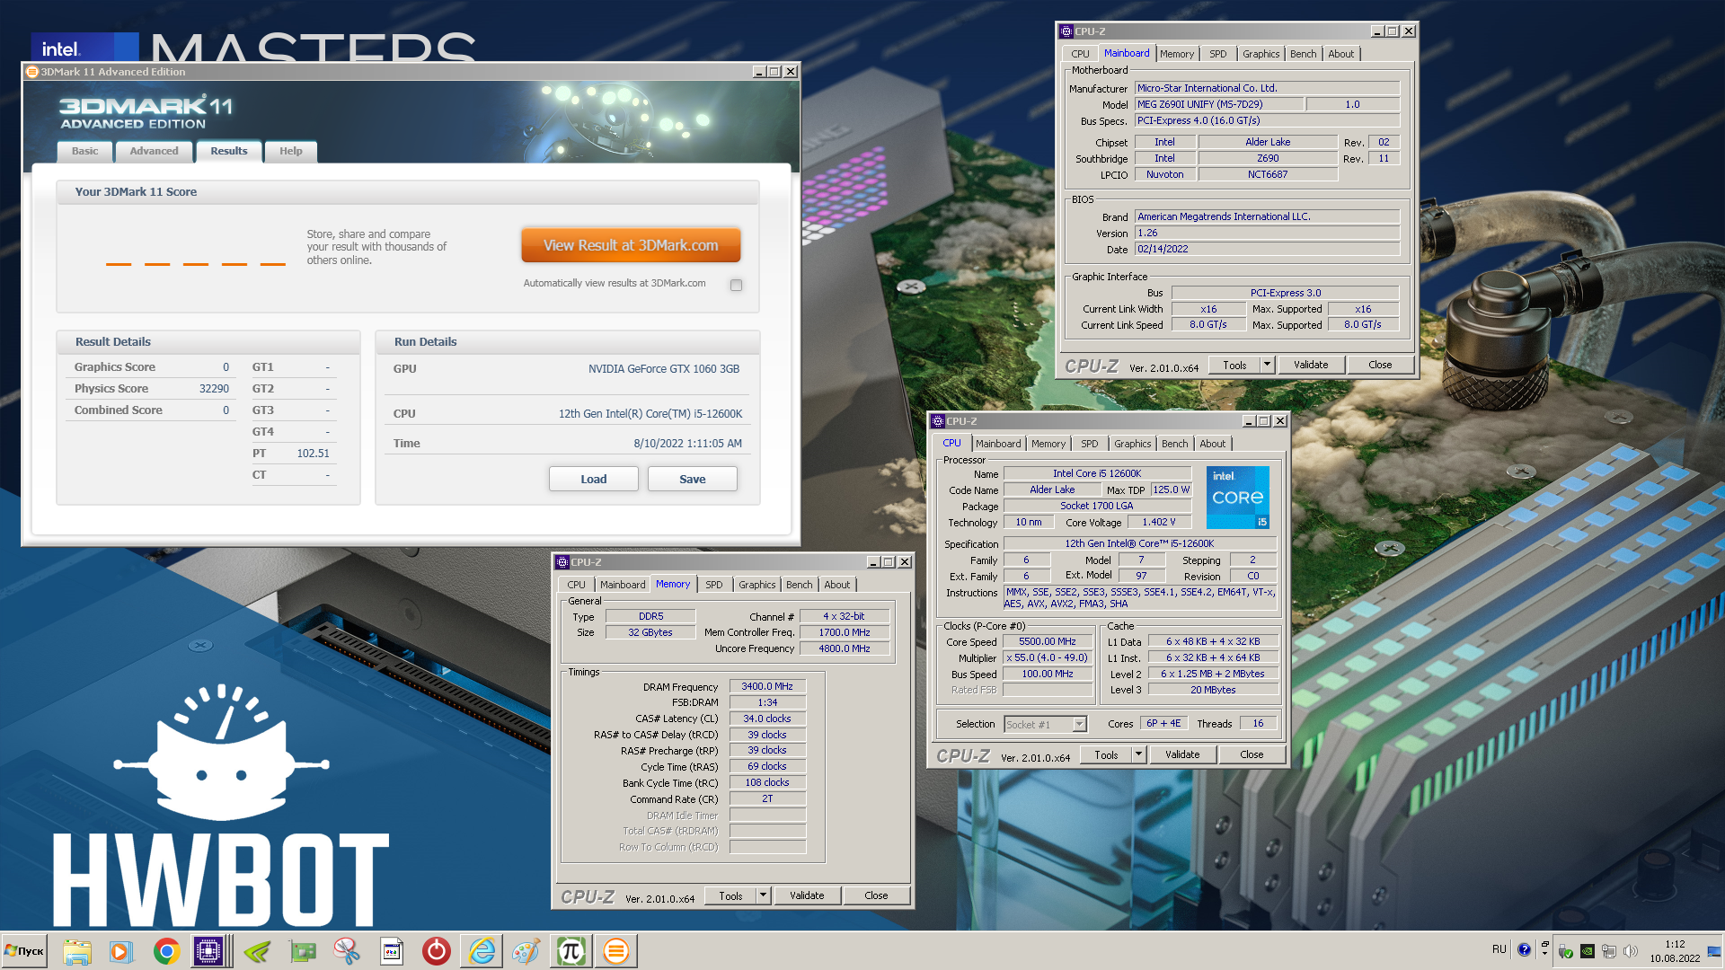Click the NVIDIA GeForce GTX 1060 3GB text
The image size is (1725, 970).
[x=664, y=369]
